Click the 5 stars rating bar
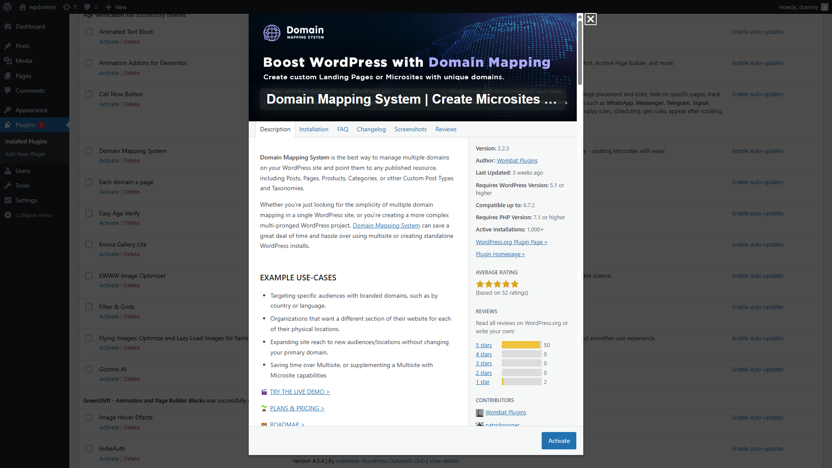 pos(521,345)
